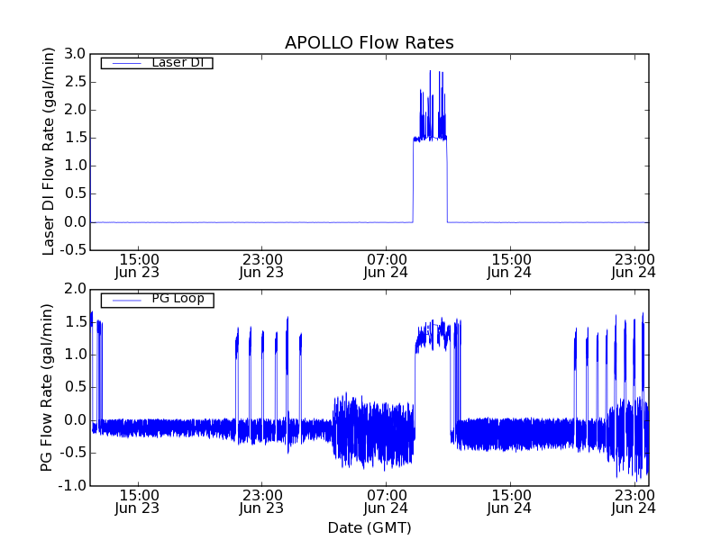Click "07:00 Jun 24" under the Laser DI plot
Image resolution: width=721 pixels, height=540 pixels.
click(x=386, y=266)
